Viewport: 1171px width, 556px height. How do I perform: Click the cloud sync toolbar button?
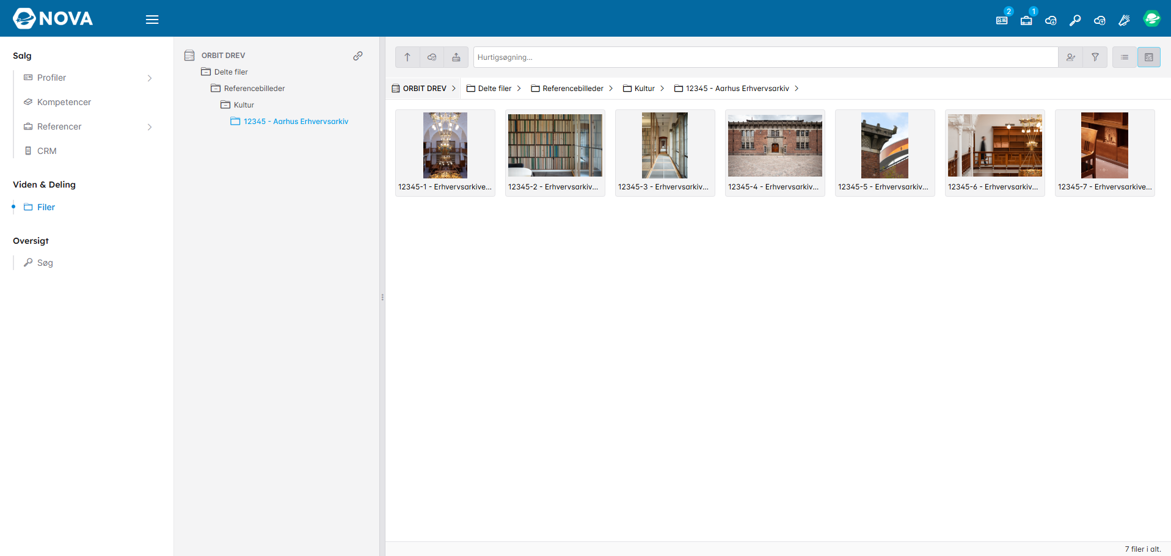coord(432,57)
